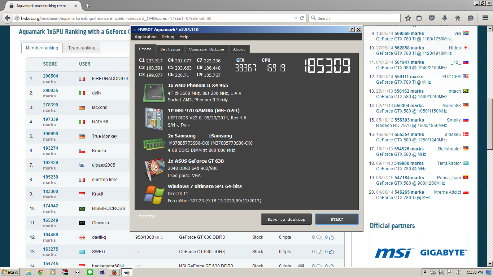Switch to the Settings tab in Aquamark
493x277 pixels.
tap(170, 49)
